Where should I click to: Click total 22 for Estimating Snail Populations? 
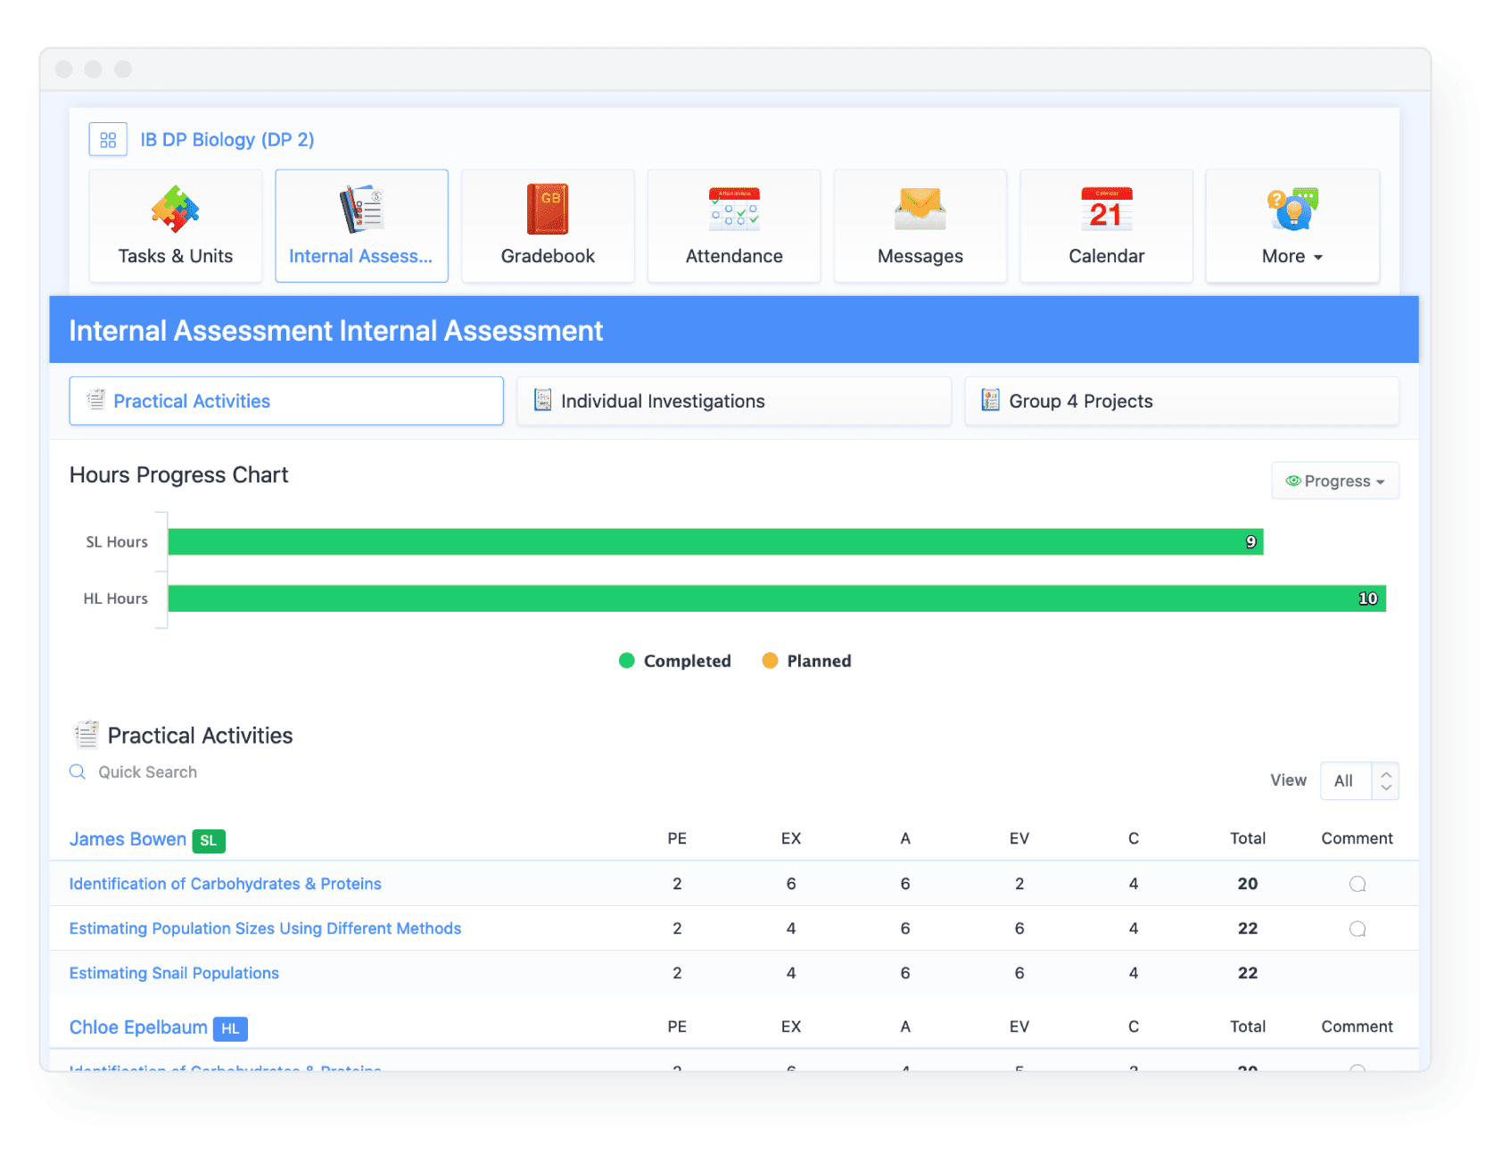1248,973
